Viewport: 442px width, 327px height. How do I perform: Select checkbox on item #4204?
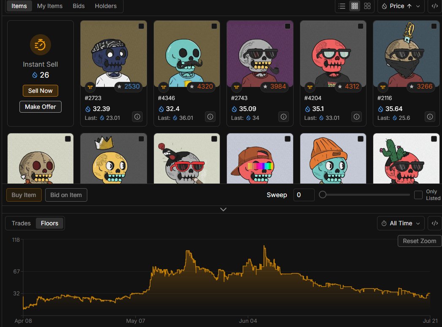[x=361, y=26]
